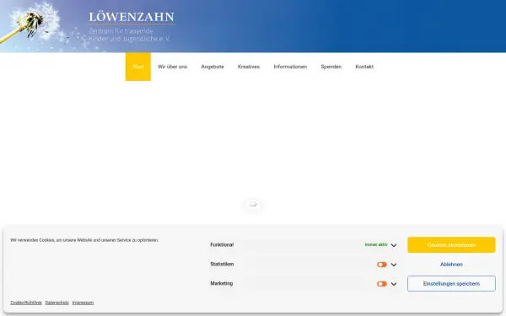This screenshot has width=506, height=316.
Task: Open the Impressum link
Action: (83, 303)
